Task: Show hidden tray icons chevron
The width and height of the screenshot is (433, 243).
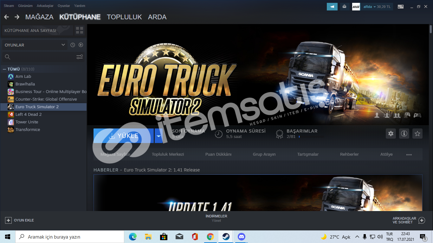Action: click(357, 237)
